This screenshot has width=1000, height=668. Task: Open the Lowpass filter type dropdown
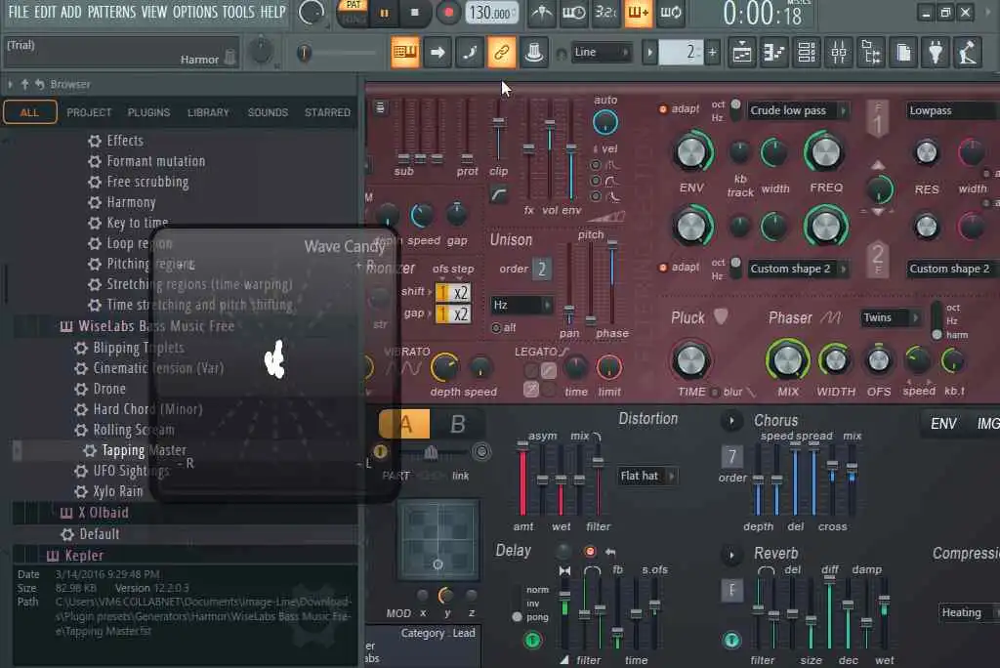coord(953,110)
